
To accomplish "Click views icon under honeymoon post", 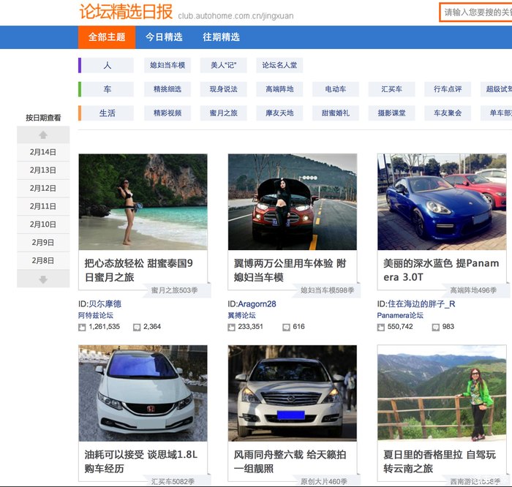I will point(82,327).
